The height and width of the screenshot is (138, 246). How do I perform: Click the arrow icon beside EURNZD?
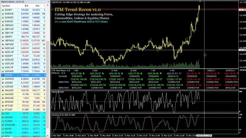click(x=3, y=18)
